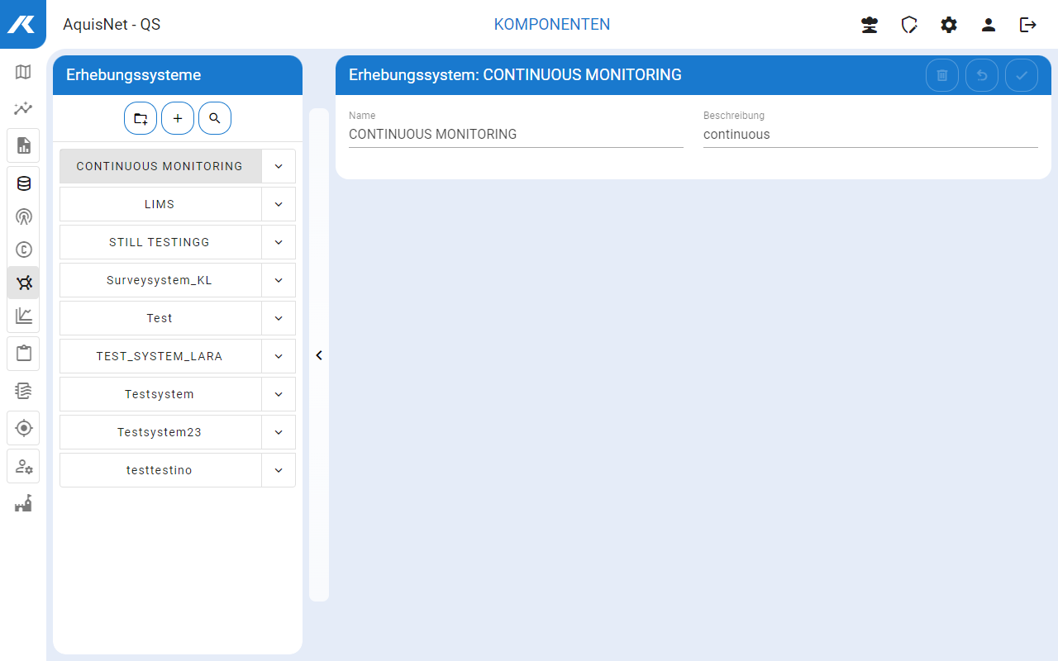Click the Erhebungssystem: CONTINUOUS MONITORING heading

point(515,75)
